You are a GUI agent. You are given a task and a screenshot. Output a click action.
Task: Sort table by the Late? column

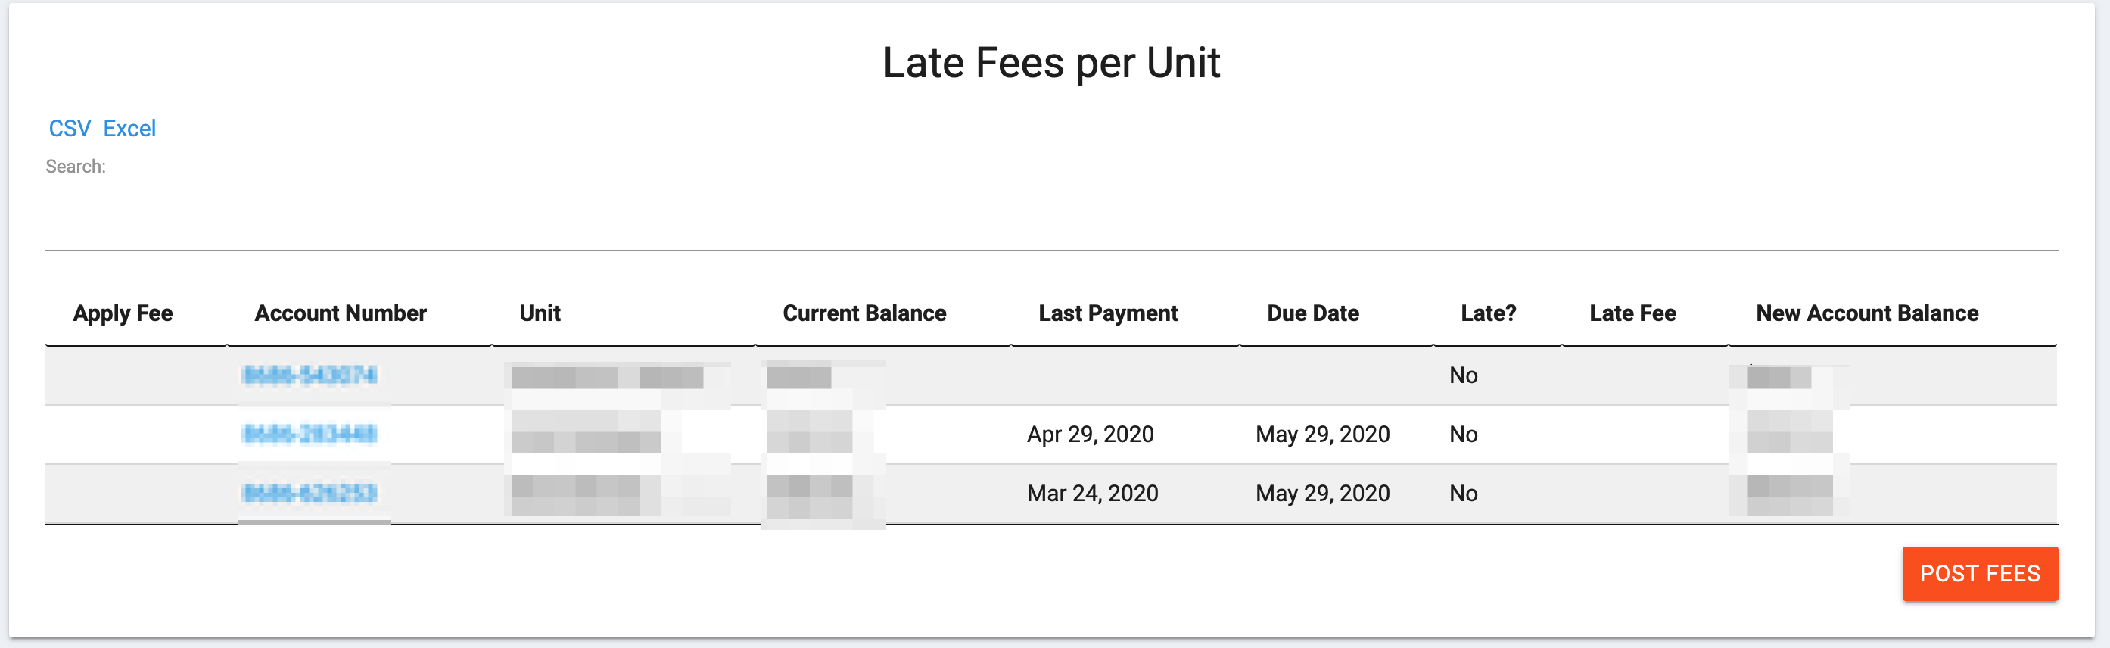click(1487, 313)
